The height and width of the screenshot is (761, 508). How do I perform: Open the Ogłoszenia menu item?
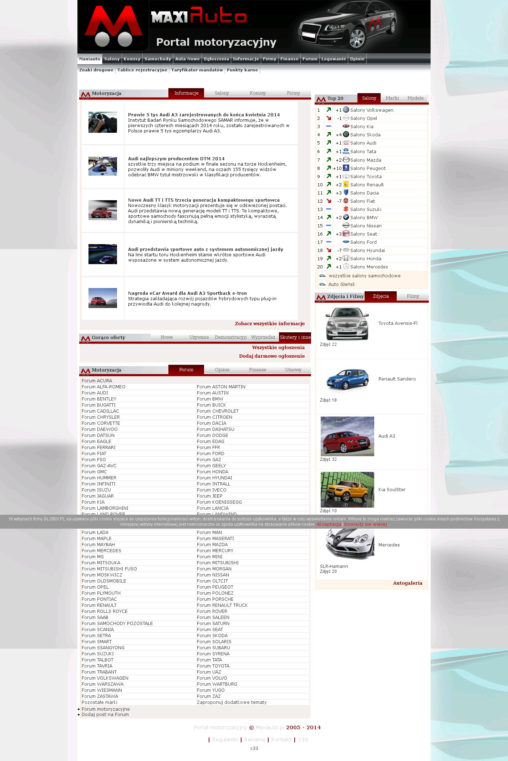tap(216, 59)
